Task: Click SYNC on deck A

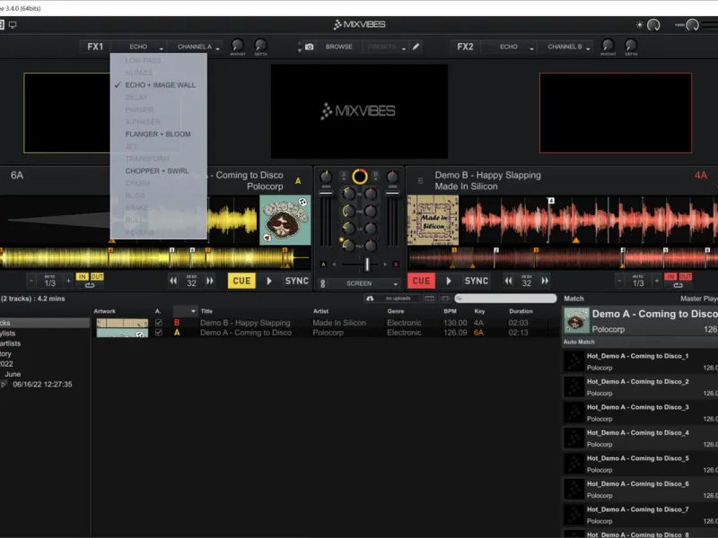Action: click(297, 281)
